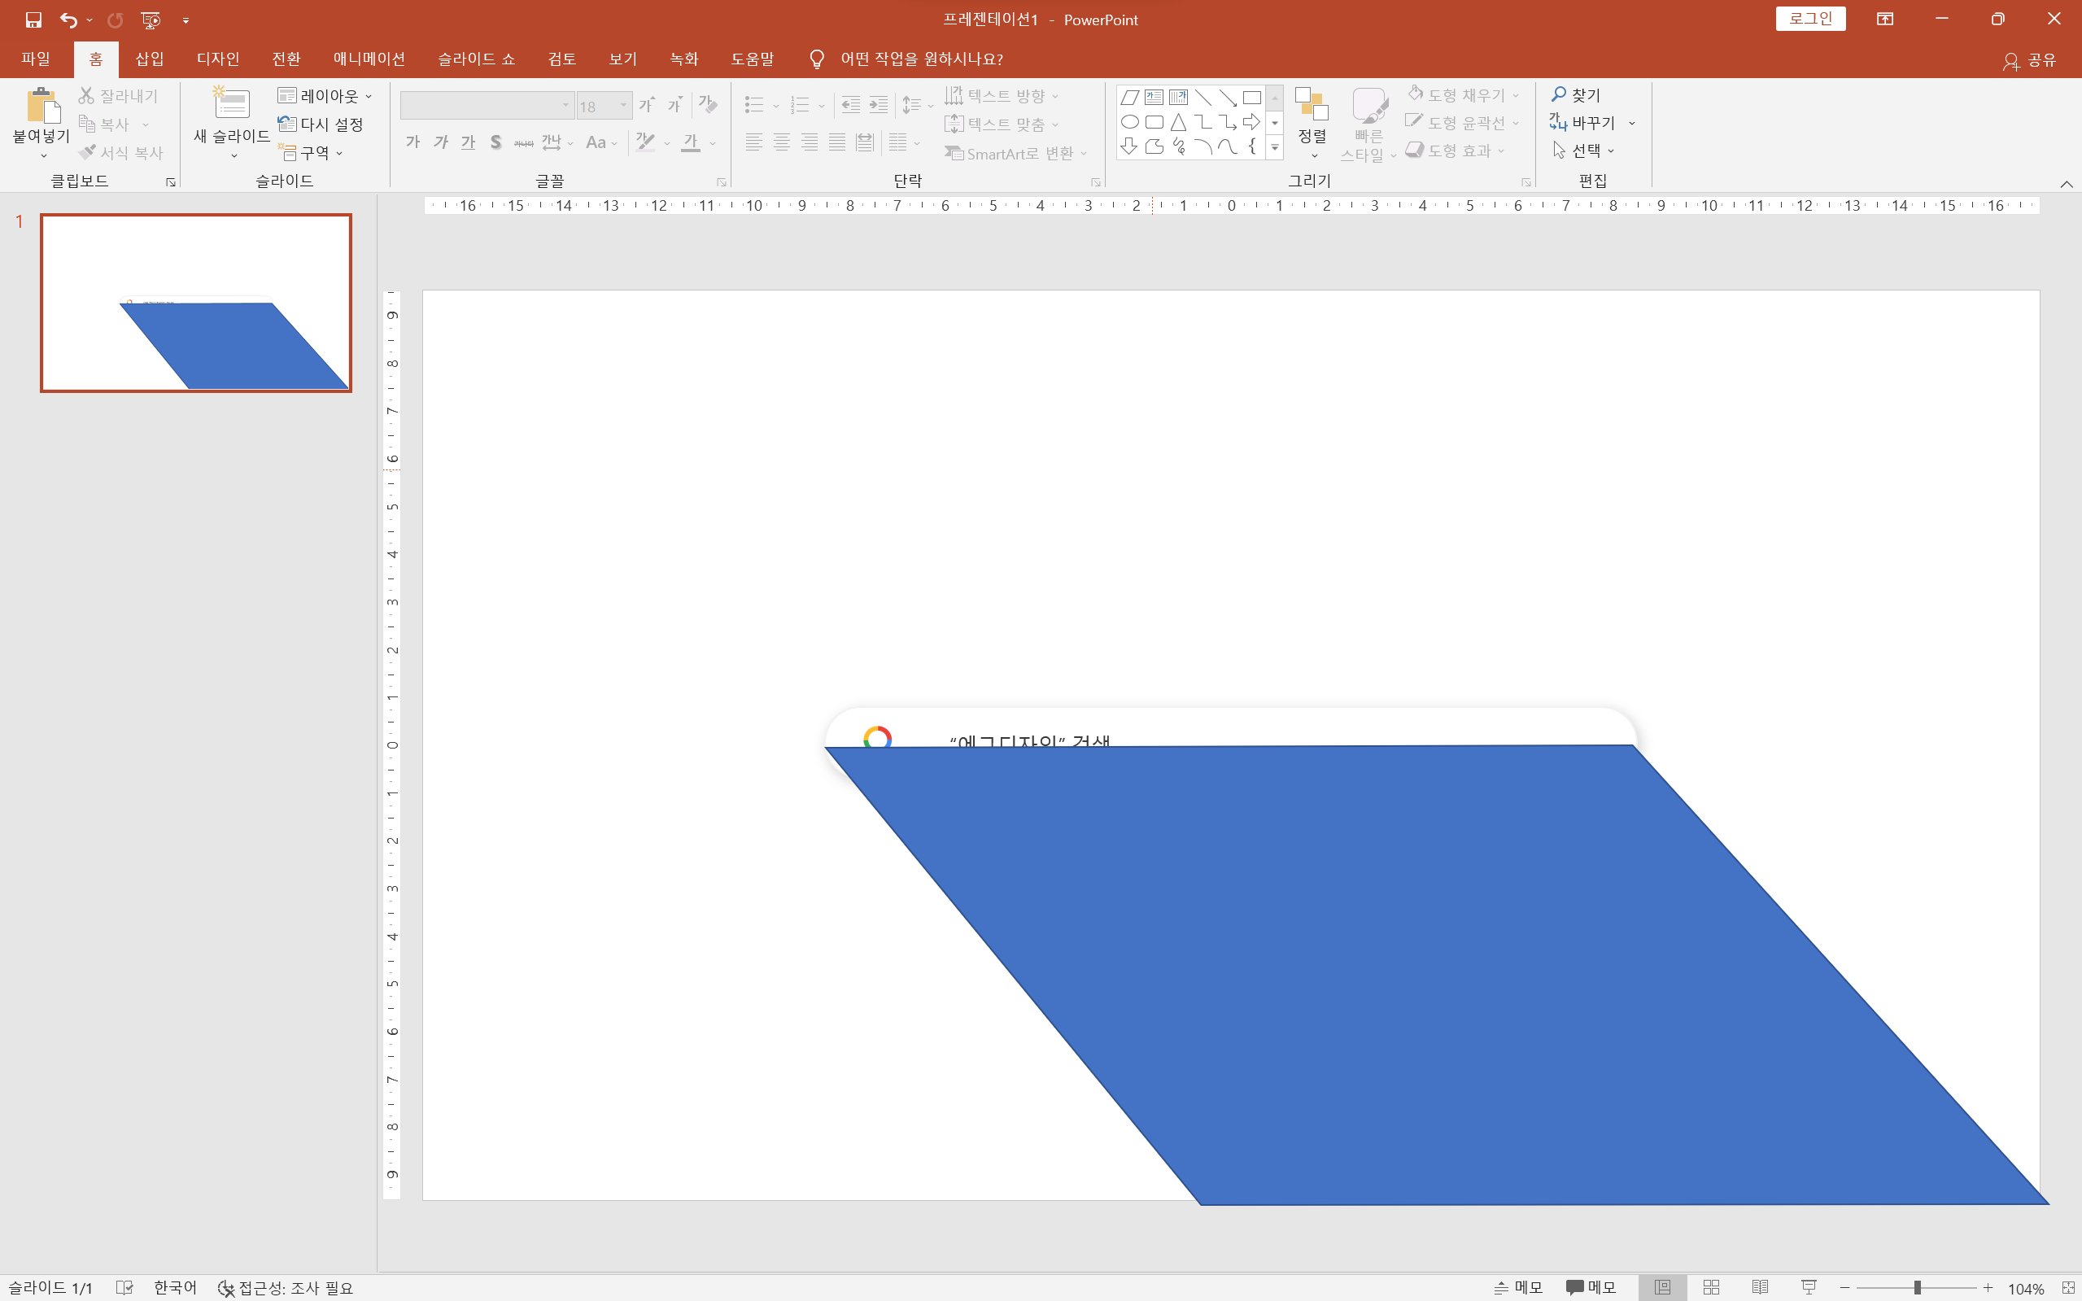This screenshot has height=1301, width=2082.
Task: Switch to Slide Sorter view in status bar
Action: tap(1711, 1287)
